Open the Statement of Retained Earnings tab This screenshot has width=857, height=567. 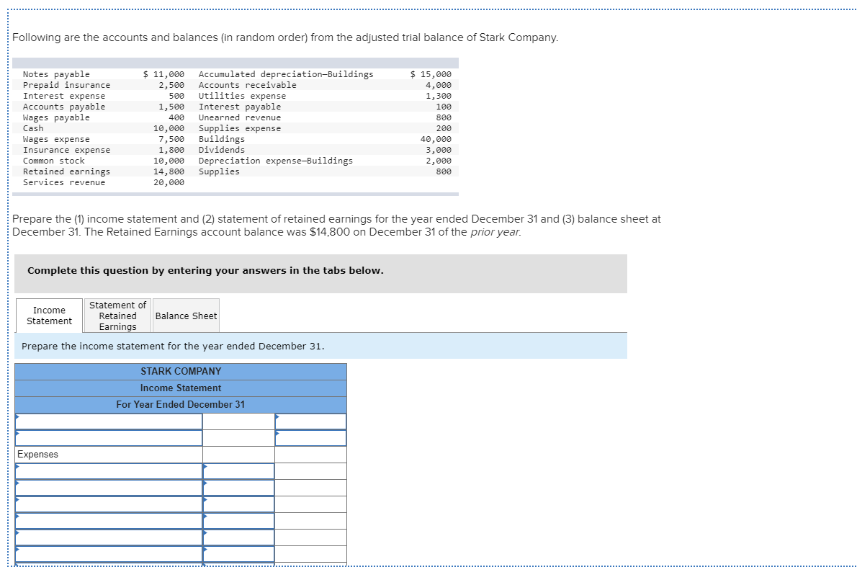tap(117, 315)
